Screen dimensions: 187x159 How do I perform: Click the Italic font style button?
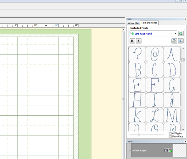pos(139,41)
